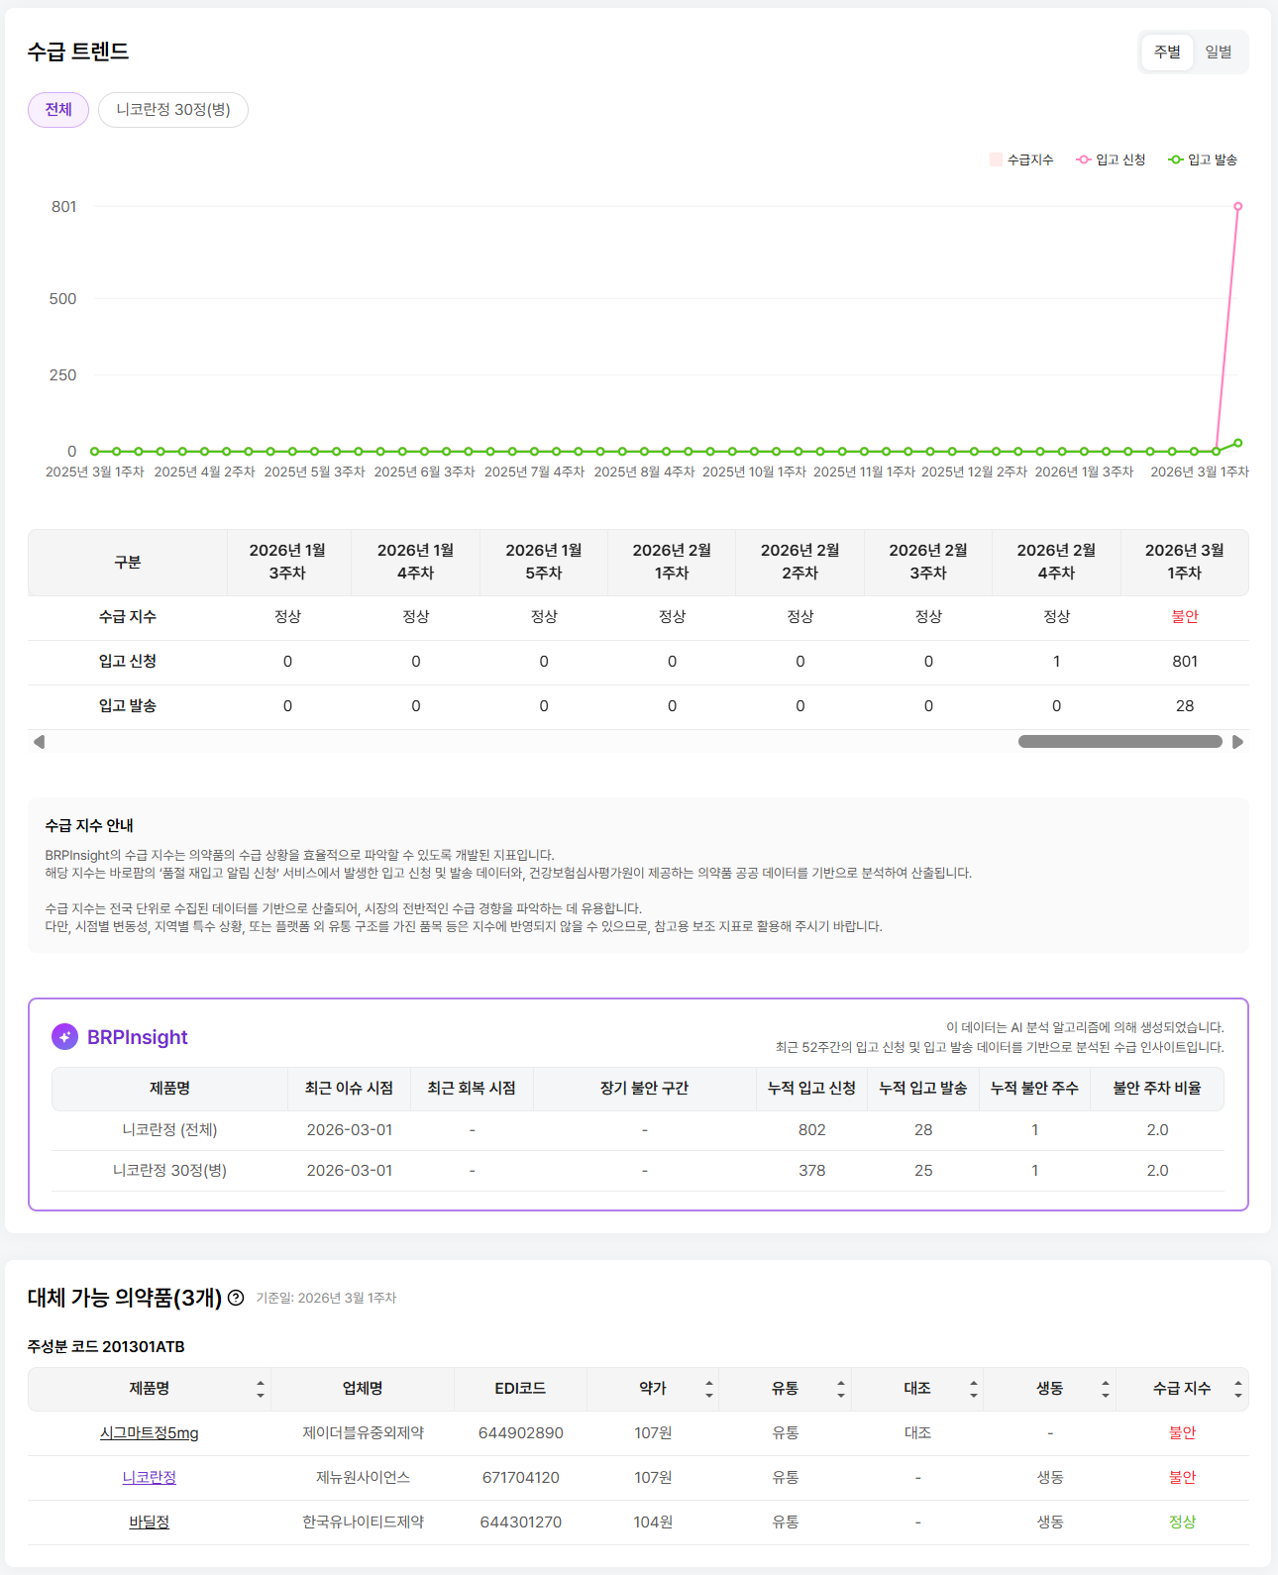This screenshot has height=1575, width=1278.
Task: Switch to 일별 view tab
Action: tap(1219, 52)
